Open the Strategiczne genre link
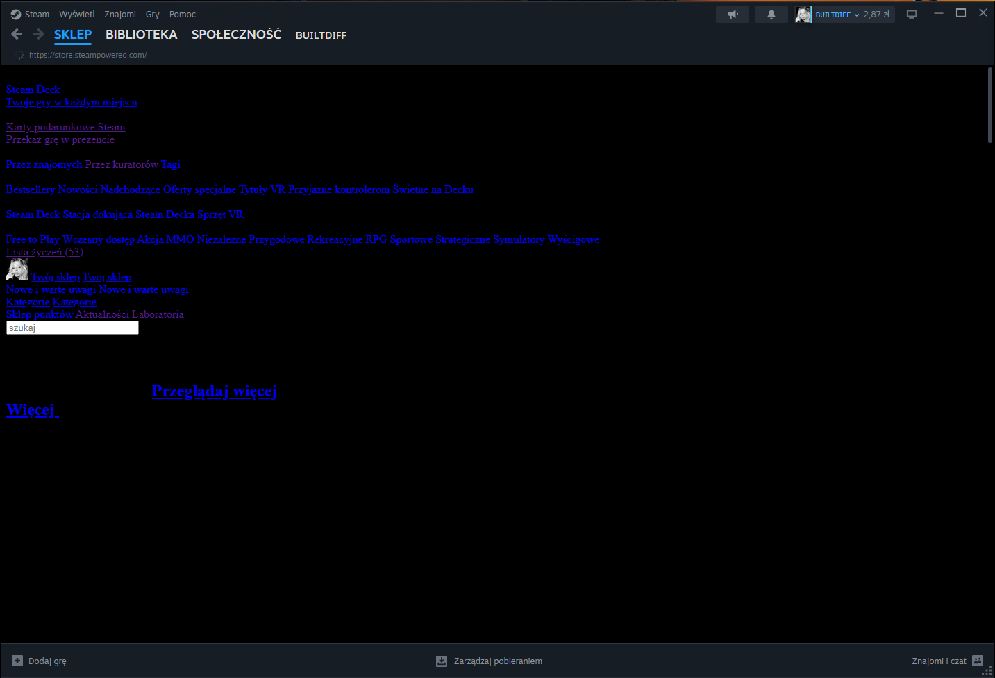 tap(463, 239)
